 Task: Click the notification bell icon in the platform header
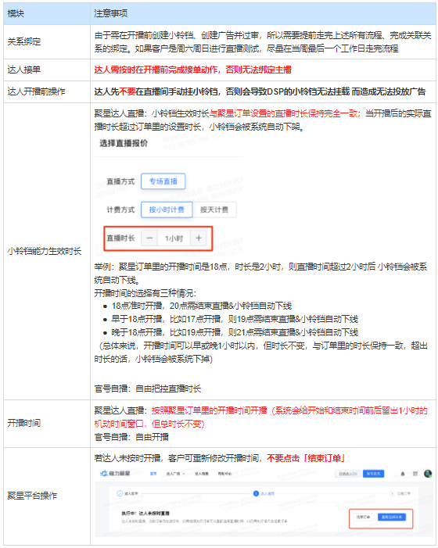403,474
